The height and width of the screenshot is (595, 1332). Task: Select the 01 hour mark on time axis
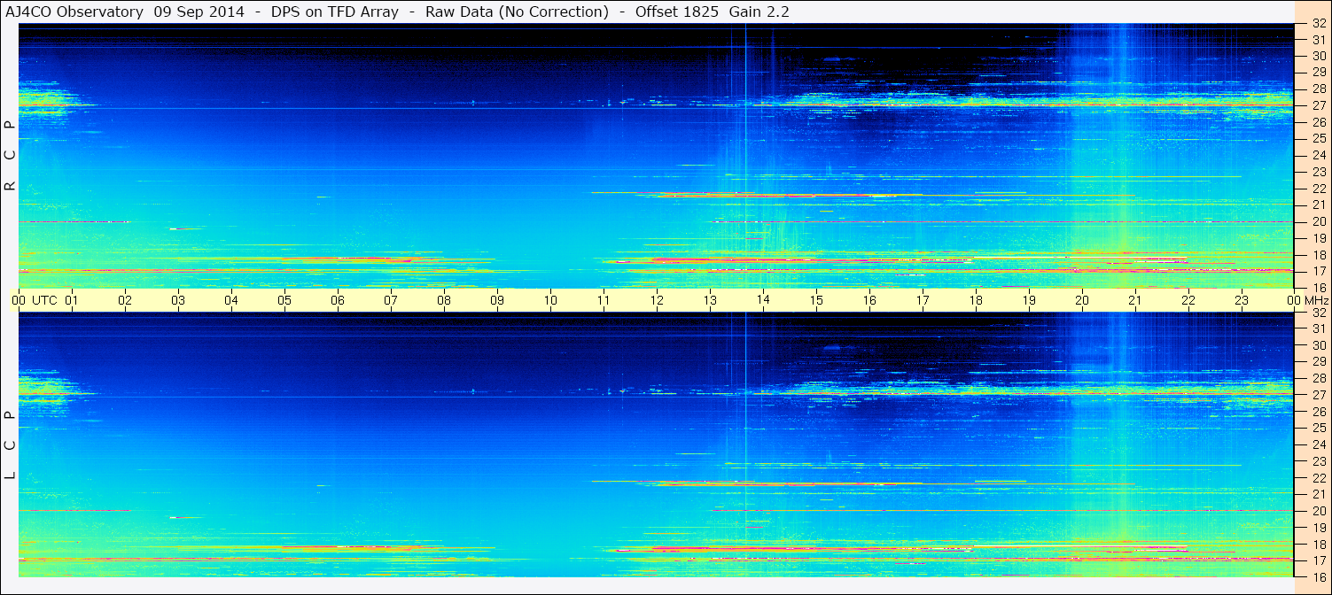point(72,300)
